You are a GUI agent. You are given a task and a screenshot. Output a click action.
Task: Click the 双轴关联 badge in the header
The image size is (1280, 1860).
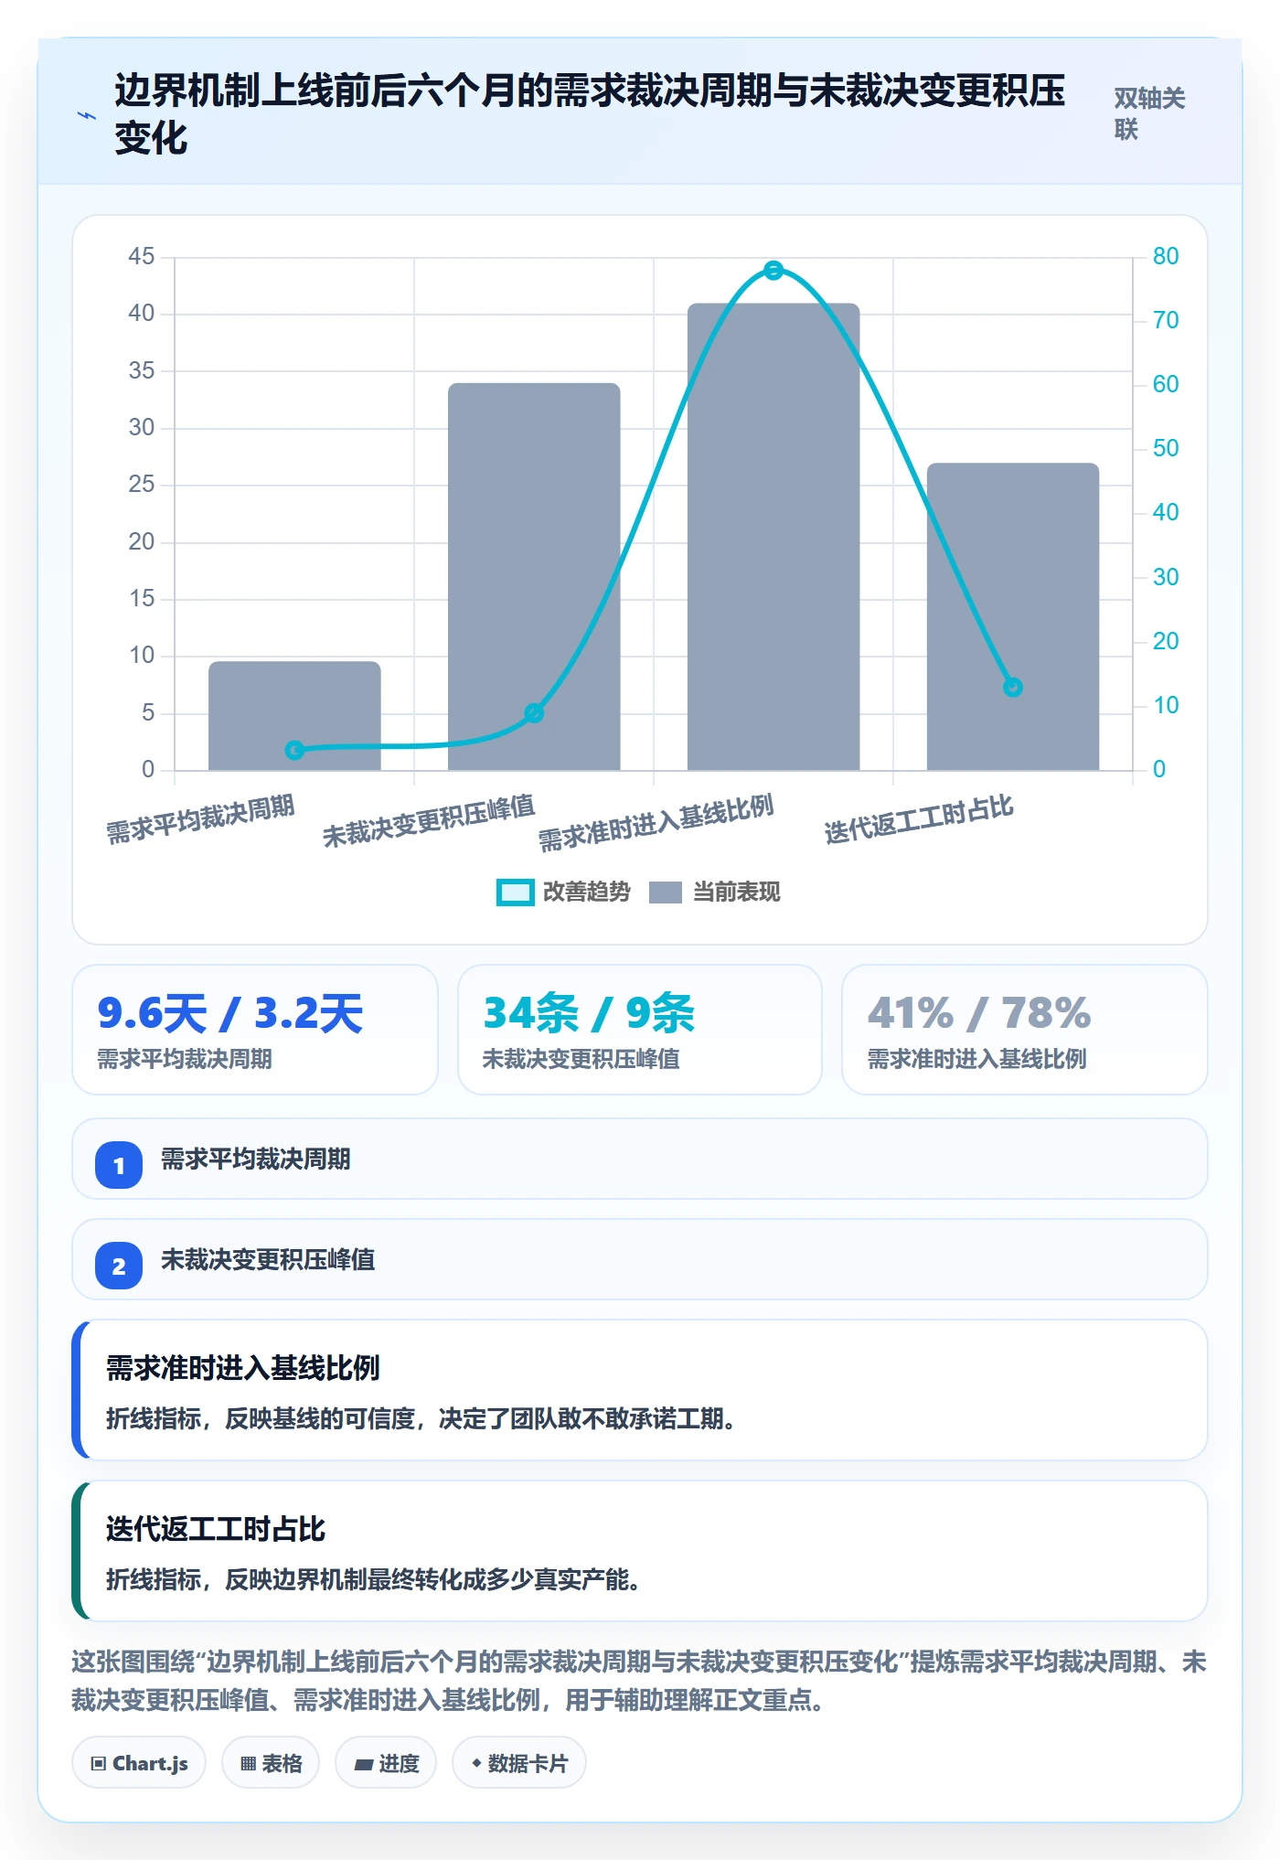coord(1149,113)
